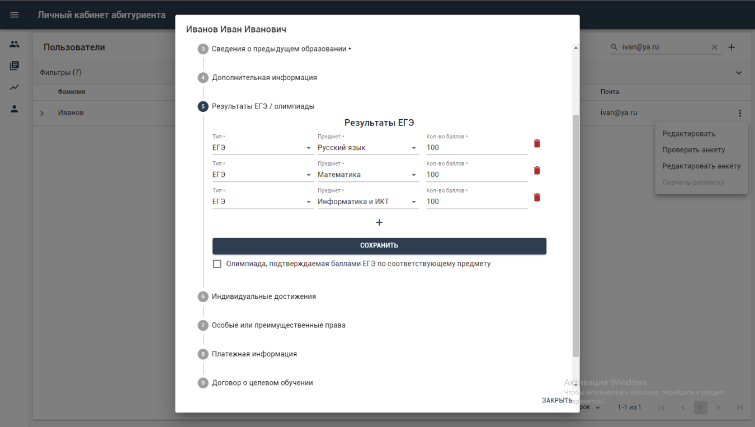
Task: Open the three-dot menu for Иванов row
Action: click(740, 113)
